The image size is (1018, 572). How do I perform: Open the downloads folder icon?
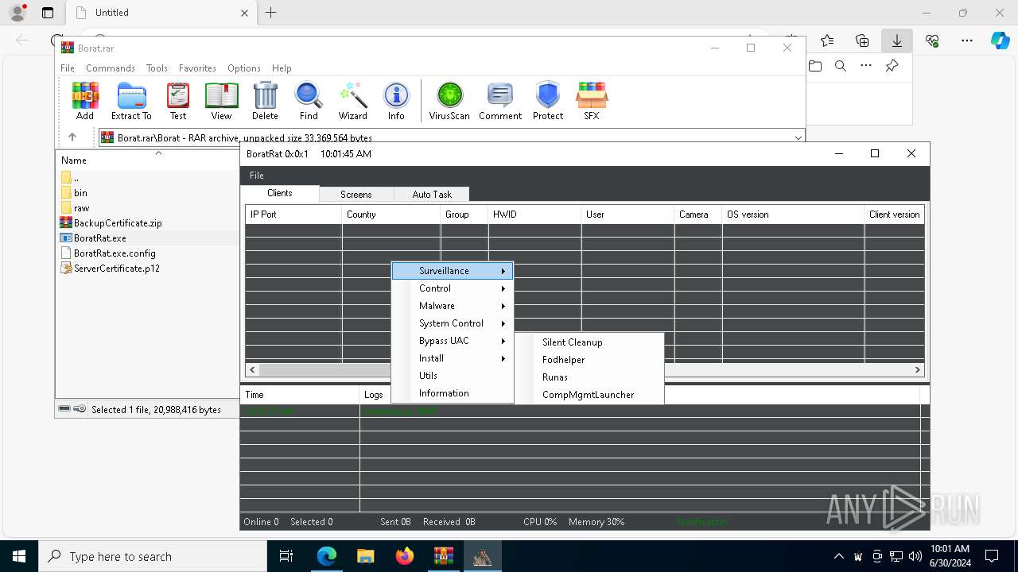[815, 66]
